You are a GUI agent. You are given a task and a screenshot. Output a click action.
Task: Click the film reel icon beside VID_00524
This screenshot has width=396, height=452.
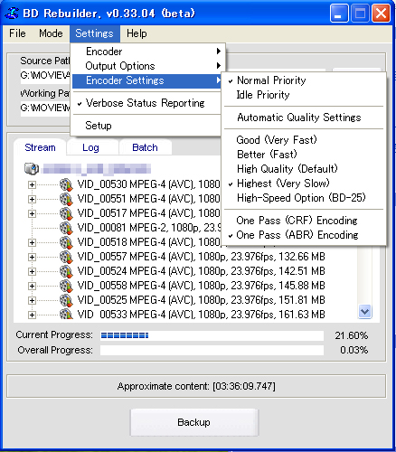click(x=66, y=271)
